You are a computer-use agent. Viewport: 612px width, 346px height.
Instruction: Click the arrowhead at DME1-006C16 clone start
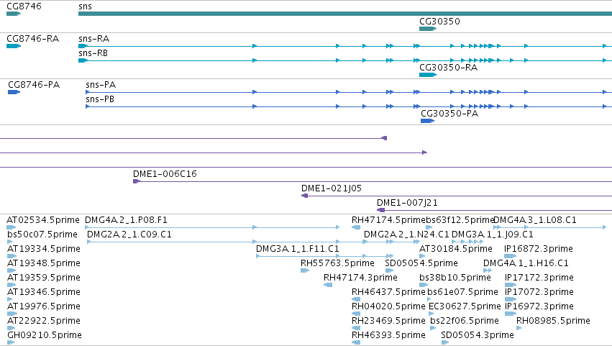click(x=137, y=181)
